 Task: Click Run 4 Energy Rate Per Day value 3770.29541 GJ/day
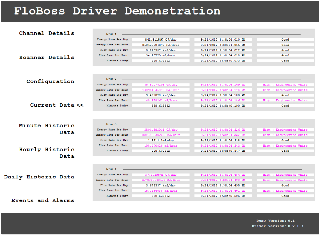pos(161,175)
